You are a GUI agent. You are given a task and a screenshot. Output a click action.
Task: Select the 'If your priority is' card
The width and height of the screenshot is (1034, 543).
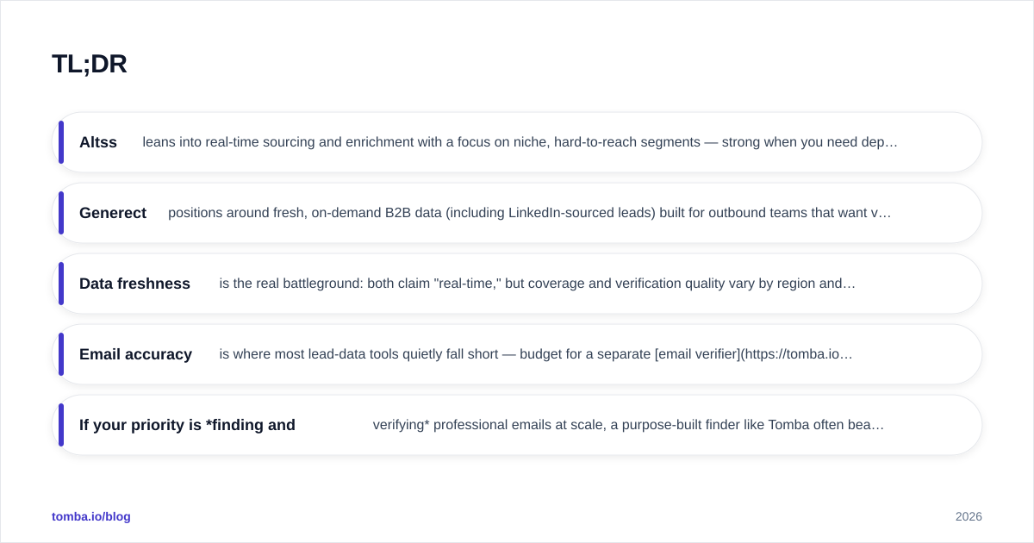[517, 425]
